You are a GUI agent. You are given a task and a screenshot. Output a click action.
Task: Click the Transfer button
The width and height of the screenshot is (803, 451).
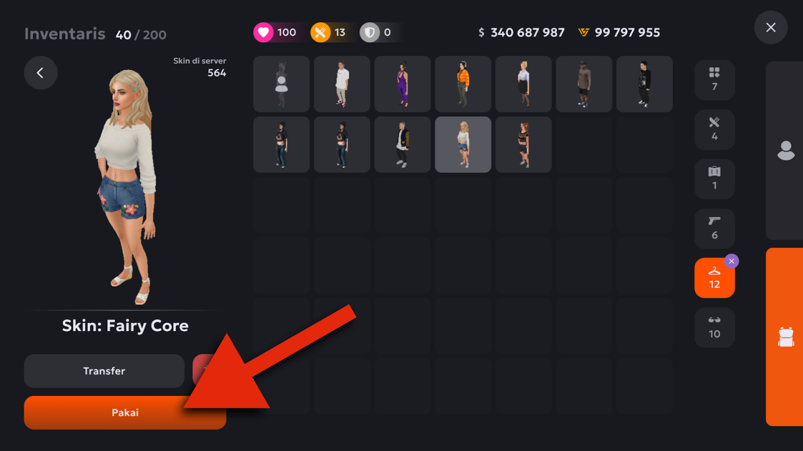point(104,371)
